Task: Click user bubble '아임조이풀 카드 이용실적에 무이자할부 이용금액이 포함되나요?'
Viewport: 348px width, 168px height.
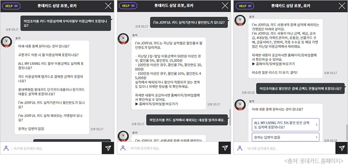Action: coord(66,23)
